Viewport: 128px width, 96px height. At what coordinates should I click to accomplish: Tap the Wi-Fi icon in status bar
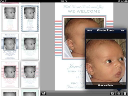[x=5, y=1]
